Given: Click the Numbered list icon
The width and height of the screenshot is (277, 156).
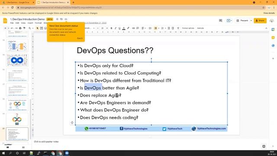Looking at the screenshot, I should (162, 28).
